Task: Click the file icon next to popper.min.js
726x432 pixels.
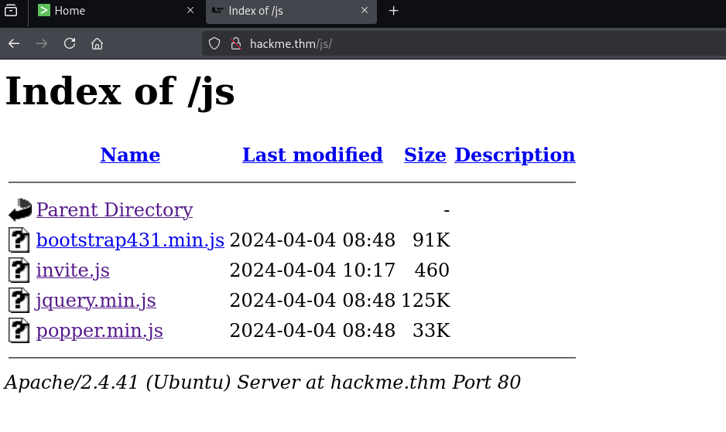Action: pyautogui.click(x=19, y=331)
